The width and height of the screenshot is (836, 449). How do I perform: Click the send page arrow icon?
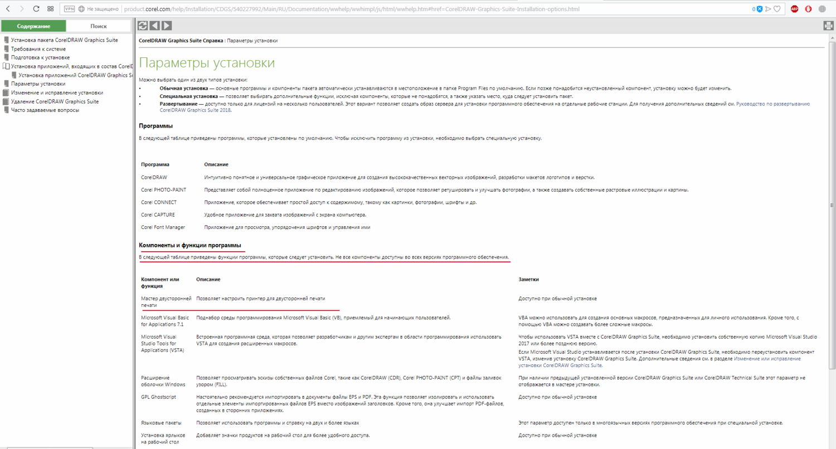point(767,9)
